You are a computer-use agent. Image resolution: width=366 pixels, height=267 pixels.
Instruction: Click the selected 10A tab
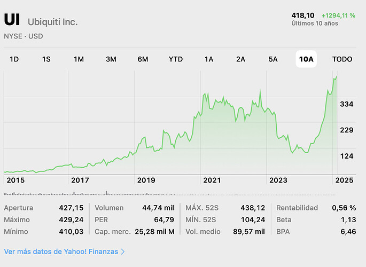click(306, 59)
